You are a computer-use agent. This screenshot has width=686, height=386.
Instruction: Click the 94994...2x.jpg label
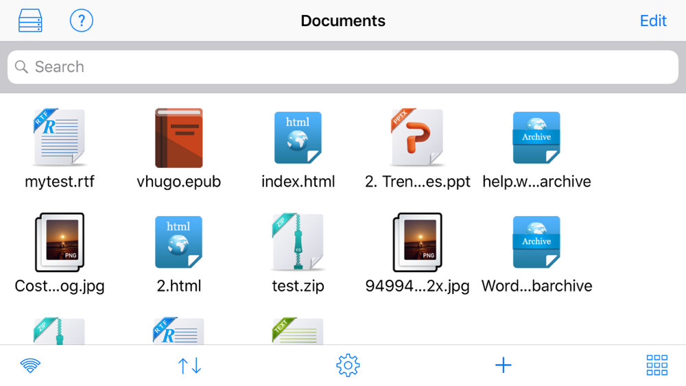[x=417, y=286]
